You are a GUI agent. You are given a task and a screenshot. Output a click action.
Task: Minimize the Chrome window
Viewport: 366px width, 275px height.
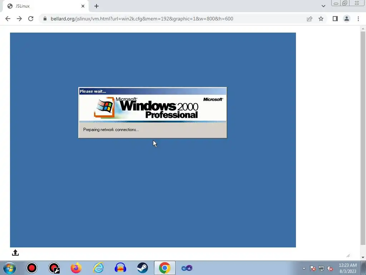click(x=336, y=3)
